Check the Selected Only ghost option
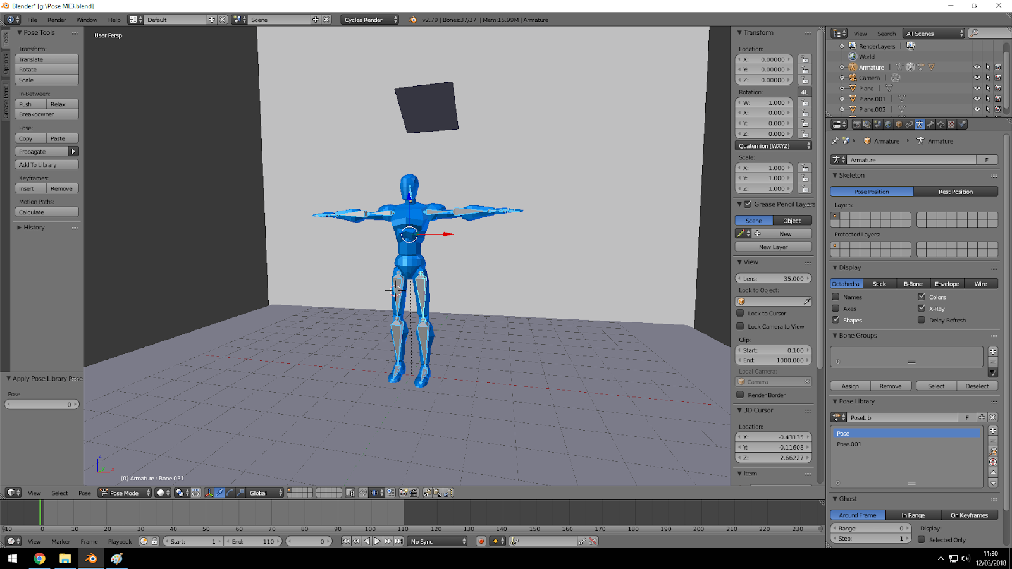The image size is (1012, 569). (923, 539)
